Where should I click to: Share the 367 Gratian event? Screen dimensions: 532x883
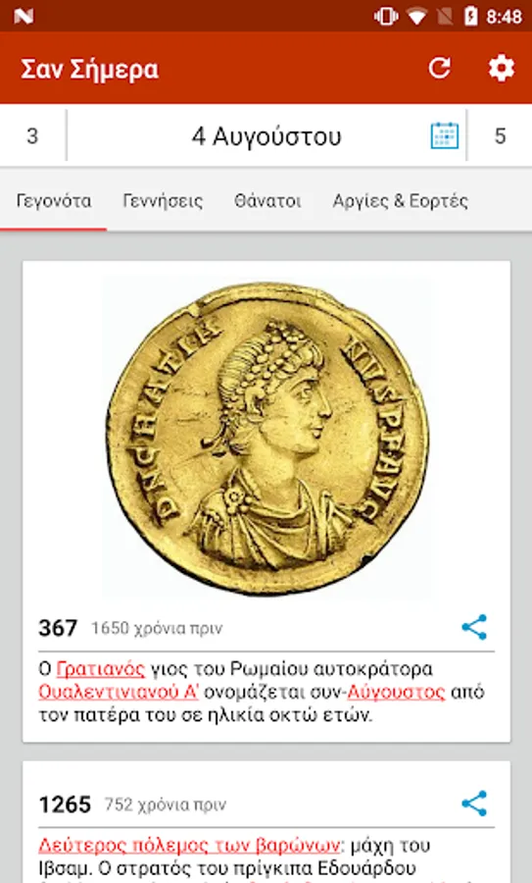pyautogui.click(x=474, y=627)
